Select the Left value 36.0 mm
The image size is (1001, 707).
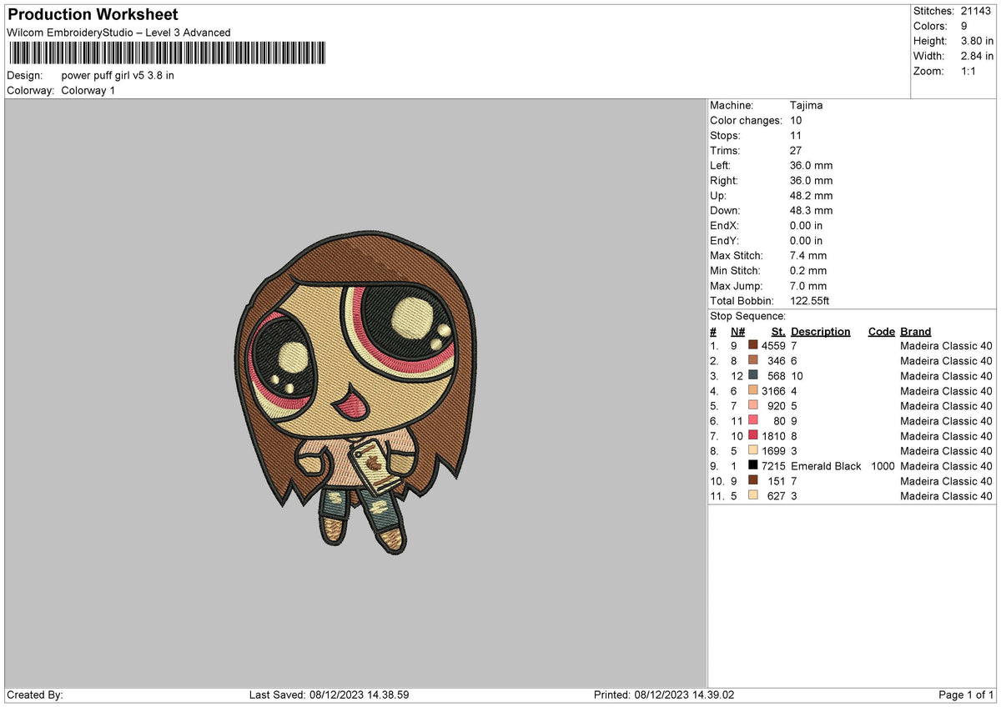(811, 165)
